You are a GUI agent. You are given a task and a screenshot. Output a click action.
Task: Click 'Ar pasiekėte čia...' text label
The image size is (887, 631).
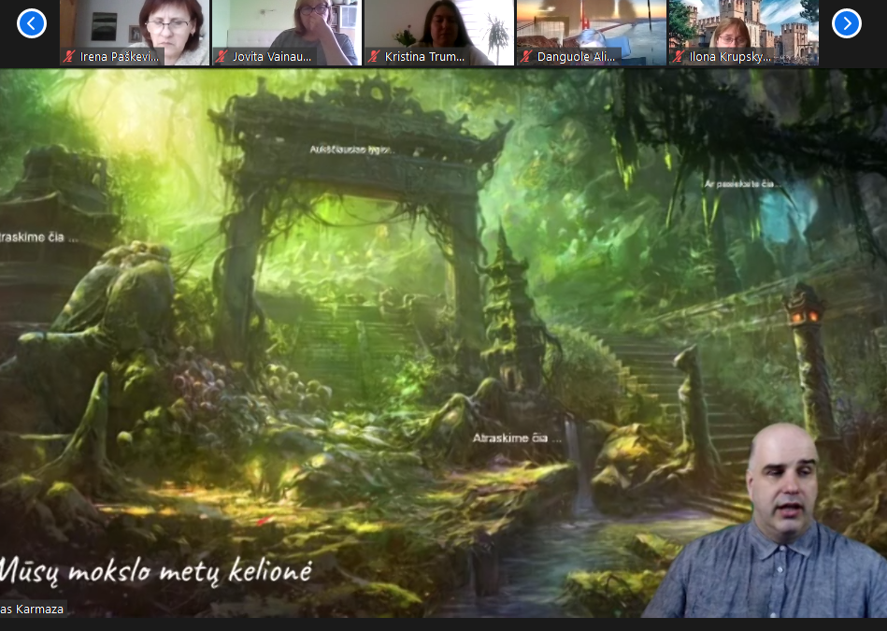click(x=742, y=184)
